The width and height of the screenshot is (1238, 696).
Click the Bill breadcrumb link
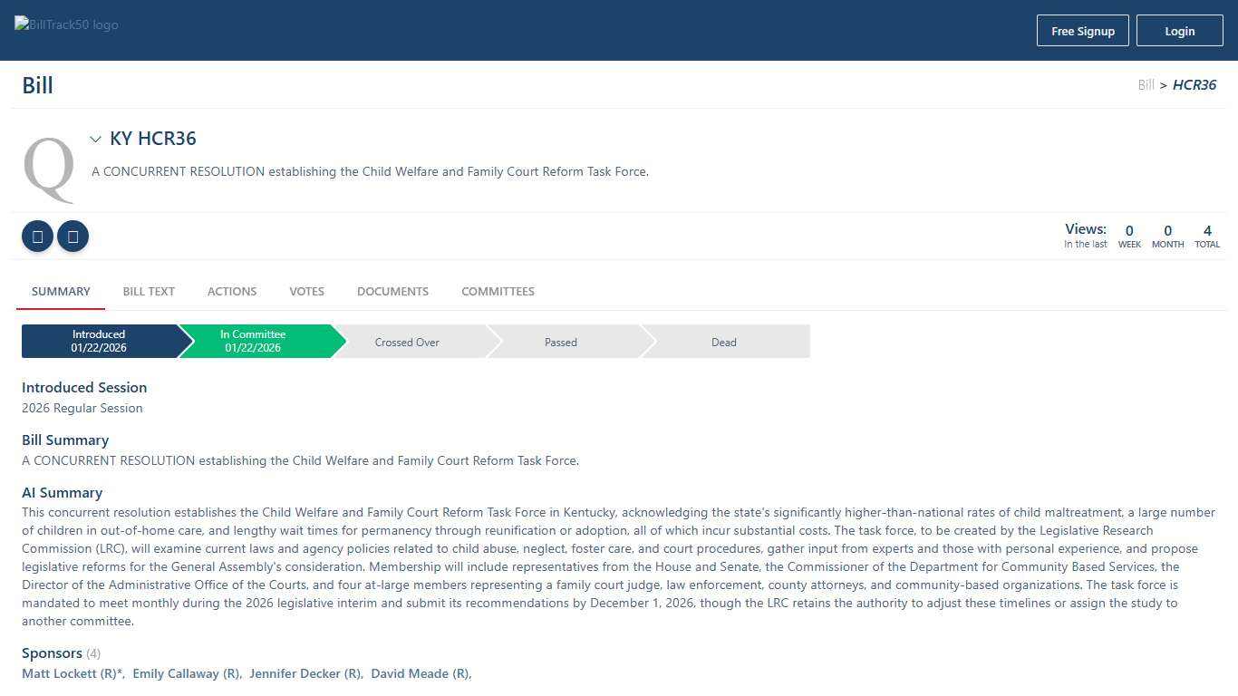tap(1146, 85)
